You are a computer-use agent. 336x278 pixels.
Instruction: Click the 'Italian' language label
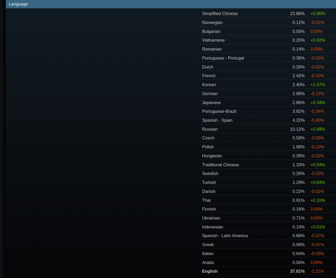208,253
